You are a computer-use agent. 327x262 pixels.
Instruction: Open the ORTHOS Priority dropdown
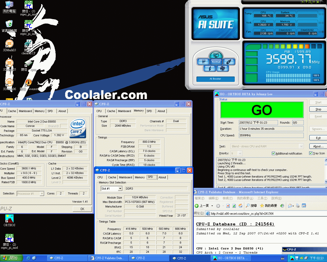point(240,154)
